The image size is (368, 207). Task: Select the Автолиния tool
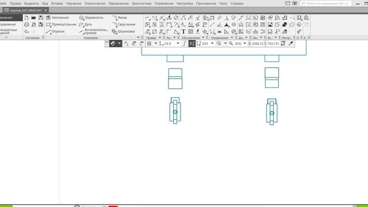[x=57, y=18]
